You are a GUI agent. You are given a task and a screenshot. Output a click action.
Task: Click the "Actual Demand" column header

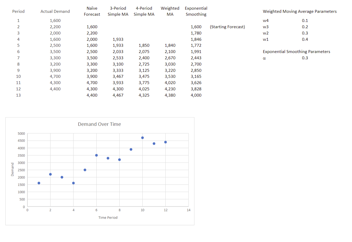click(55, 11)
